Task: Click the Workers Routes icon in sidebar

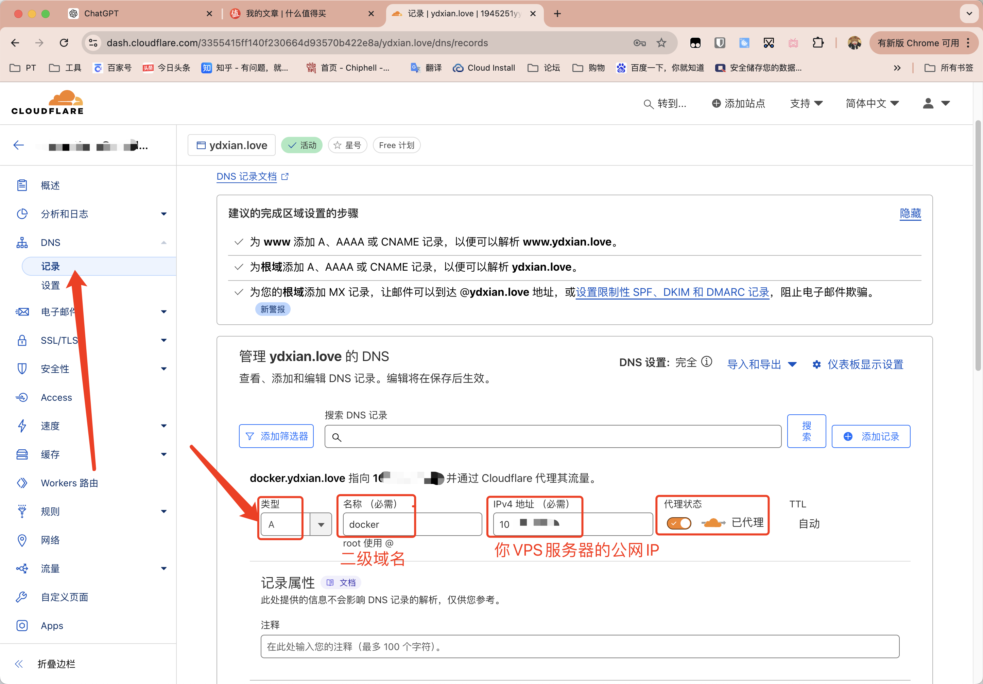Action: pyautogui.click(x=22, y=481)
